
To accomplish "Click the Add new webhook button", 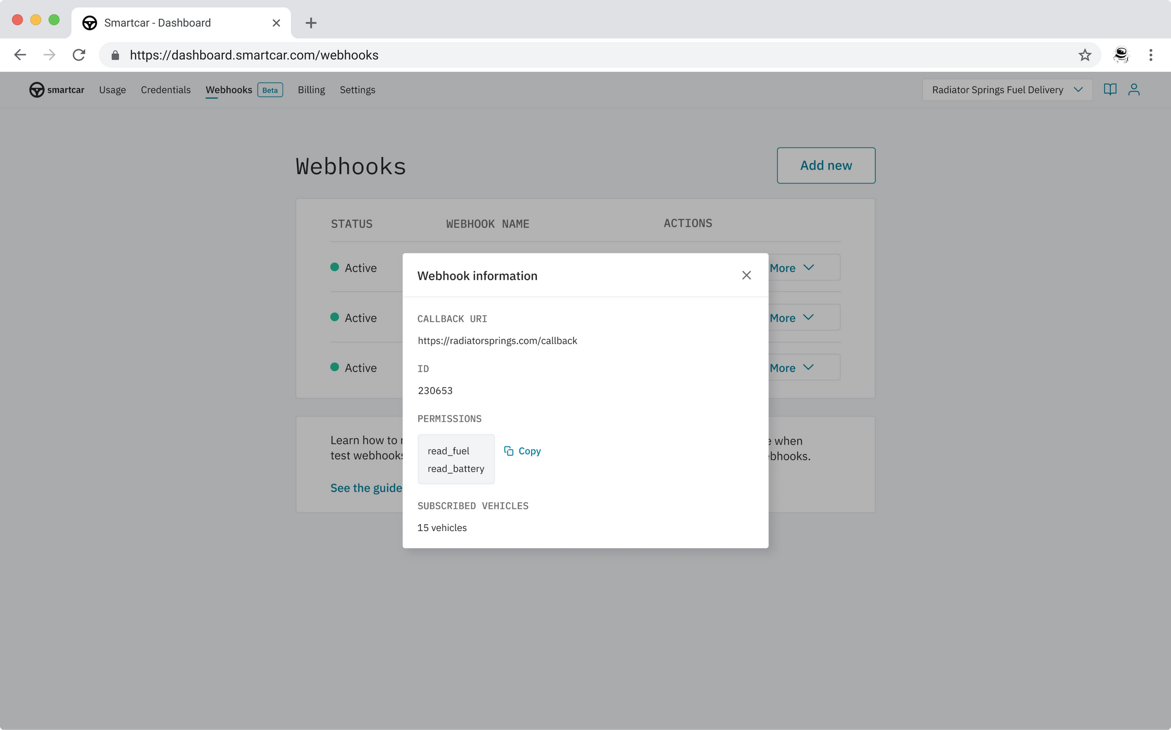I will (826, 165).
